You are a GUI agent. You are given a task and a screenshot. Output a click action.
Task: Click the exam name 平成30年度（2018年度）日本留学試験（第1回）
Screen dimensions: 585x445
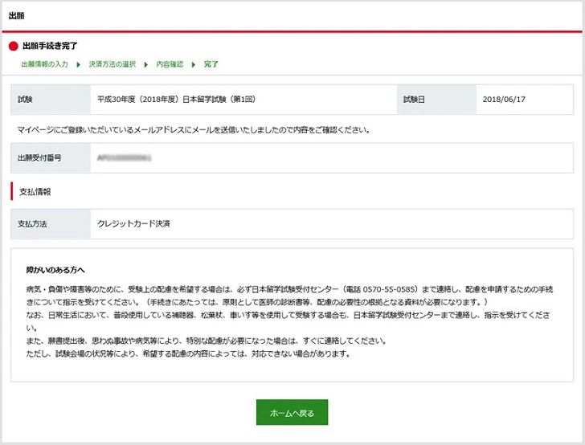[177, 100]
